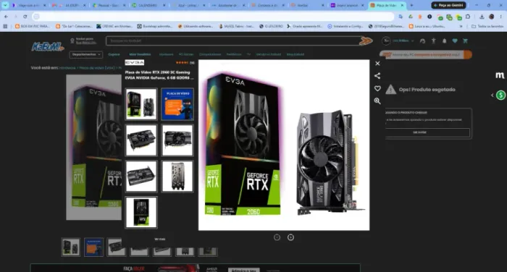Open the Computadores menu item
Screen dimensions: 507x272
click(210, 54)
